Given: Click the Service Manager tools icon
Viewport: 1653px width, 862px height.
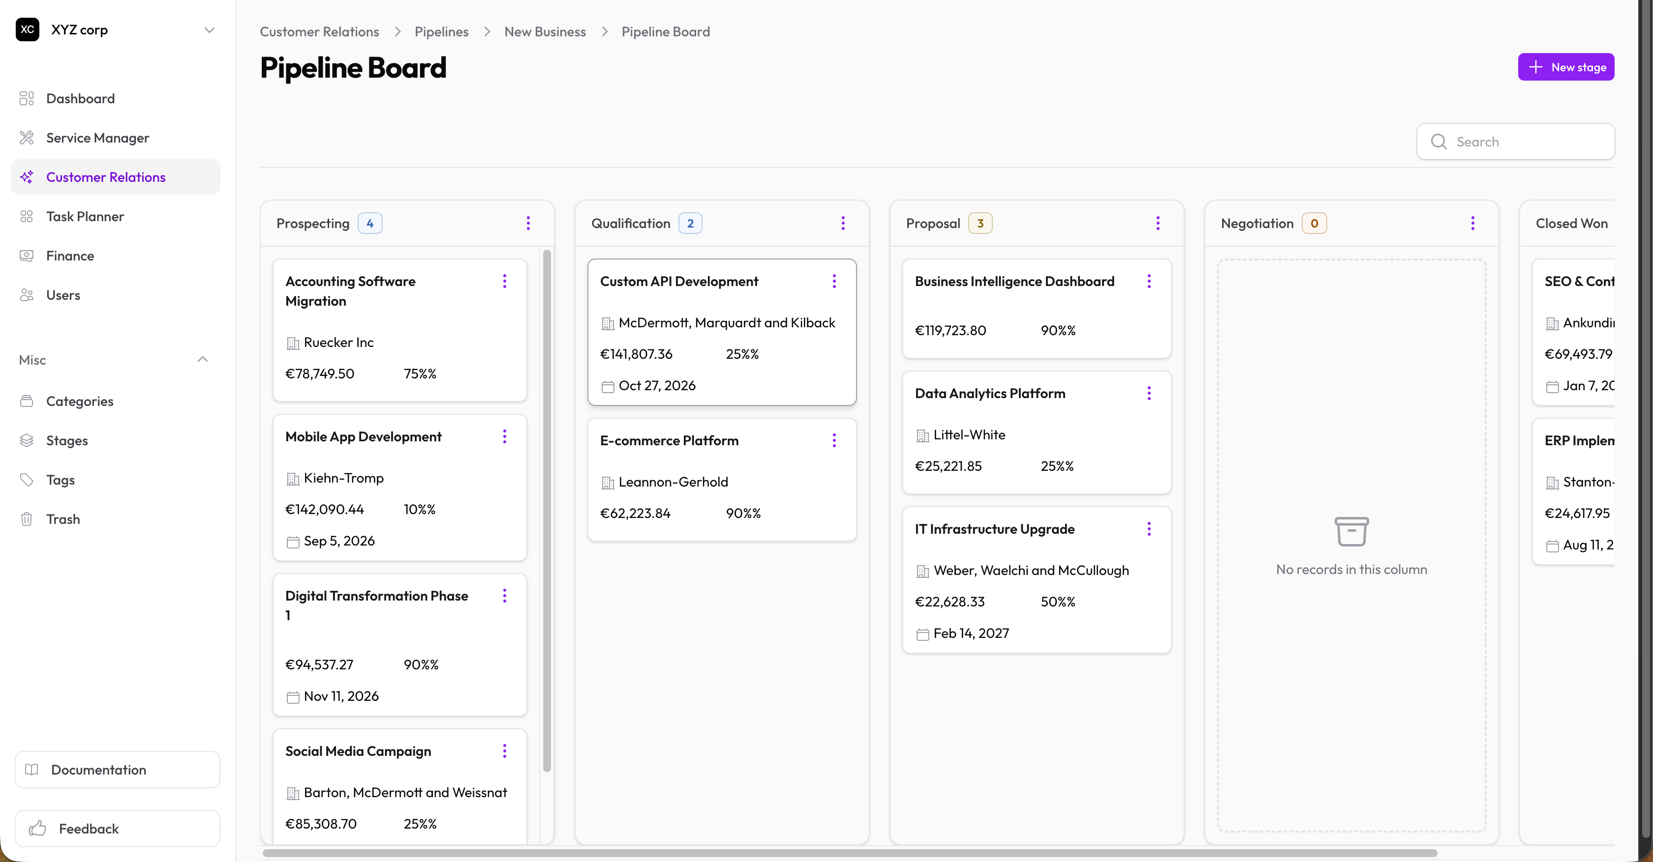Looking at the screenshot, I should pos(26,138).
